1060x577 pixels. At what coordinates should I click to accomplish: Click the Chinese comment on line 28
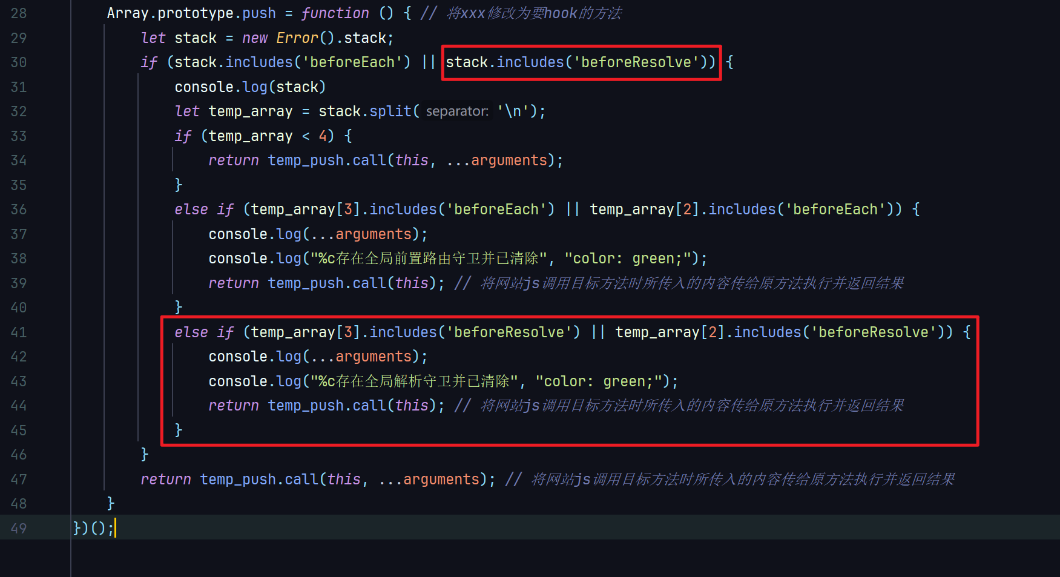tap(533, 13)
